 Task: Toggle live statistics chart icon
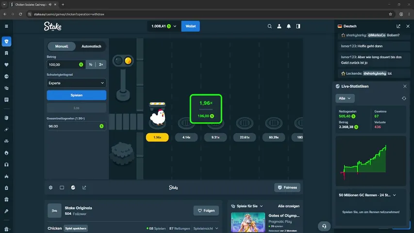point(73,187)
